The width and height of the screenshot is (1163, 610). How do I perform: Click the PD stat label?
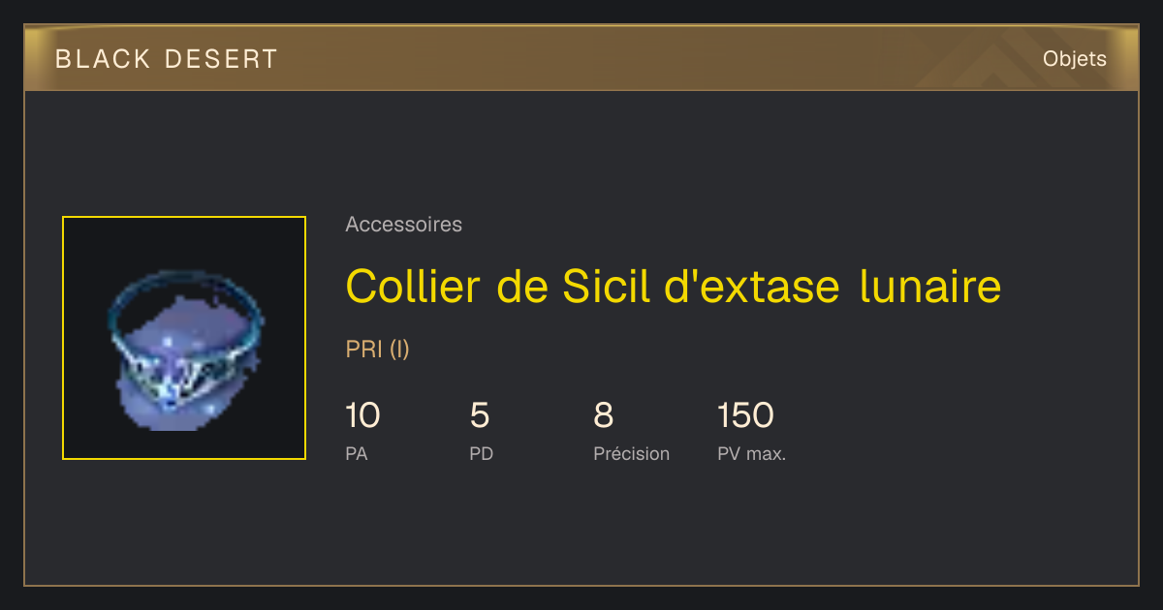481,453
